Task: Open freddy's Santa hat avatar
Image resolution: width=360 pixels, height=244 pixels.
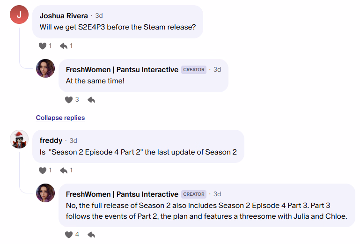Action: (x=19, y=139)
